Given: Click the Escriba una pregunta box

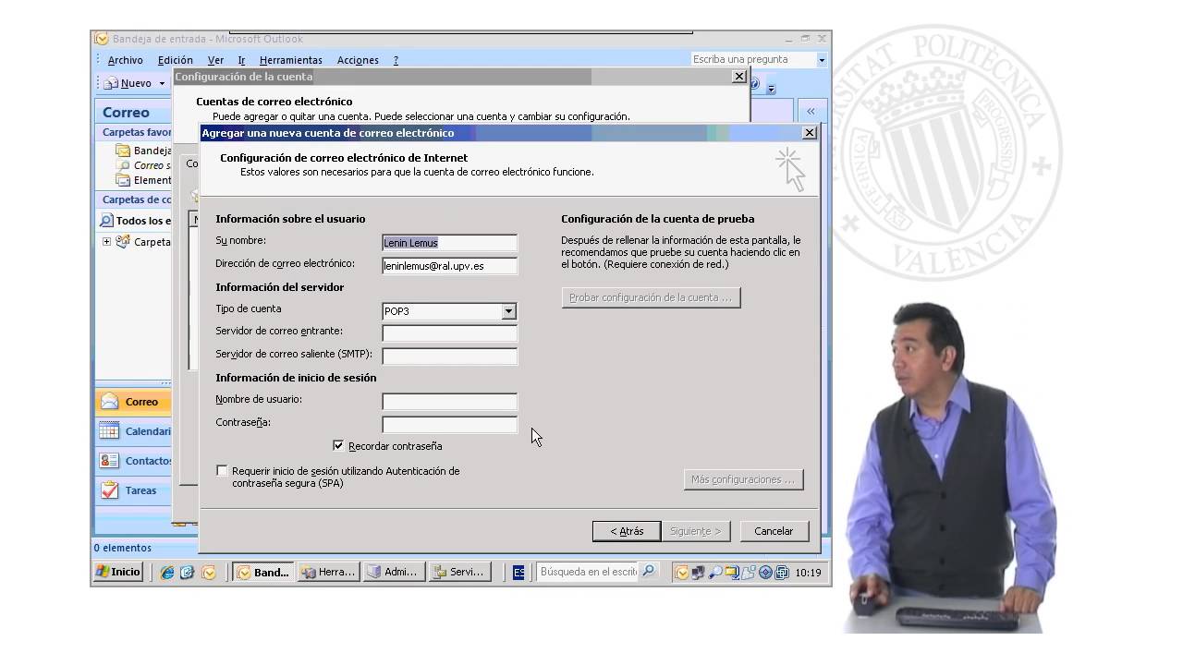Looking at the screenshot, I should pyautogui.click(x=752, y=59).
